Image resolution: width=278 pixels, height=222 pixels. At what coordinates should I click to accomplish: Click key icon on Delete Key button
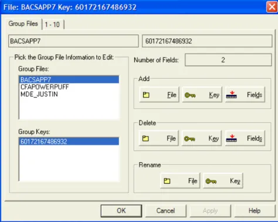pyautogui.click(x=189, y=139)
